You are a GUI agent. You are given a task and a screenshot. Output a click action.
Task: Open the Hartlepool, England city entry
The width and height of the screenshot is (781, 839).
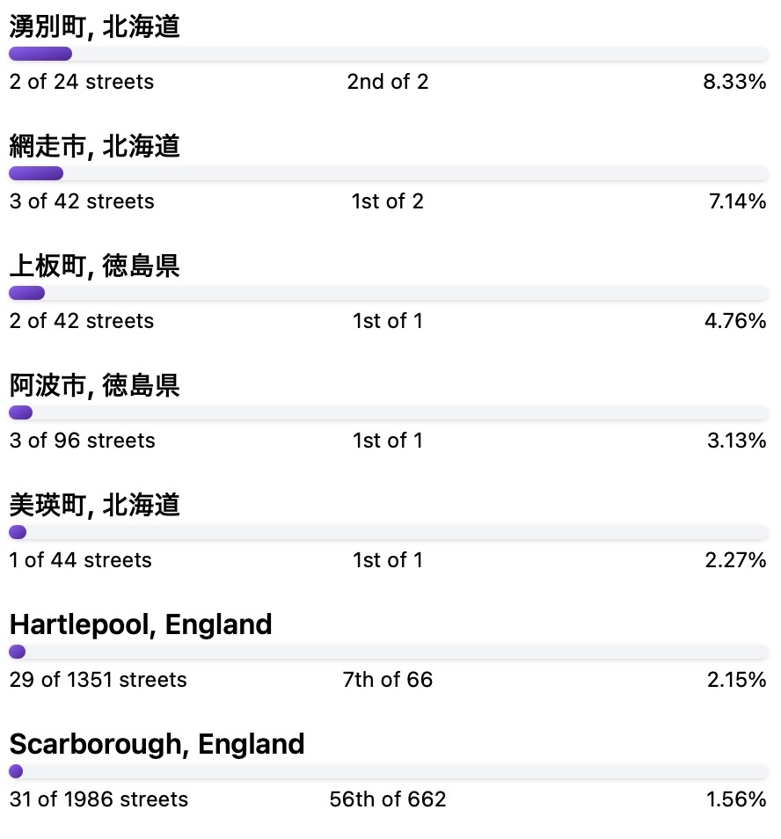pos(141,624)
